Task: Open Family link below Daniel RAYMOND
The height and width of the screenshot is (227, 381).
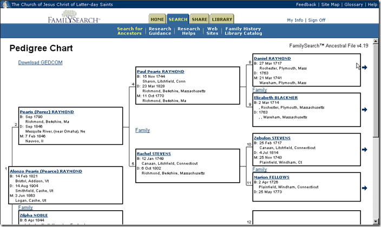Action: click(260, 90)
